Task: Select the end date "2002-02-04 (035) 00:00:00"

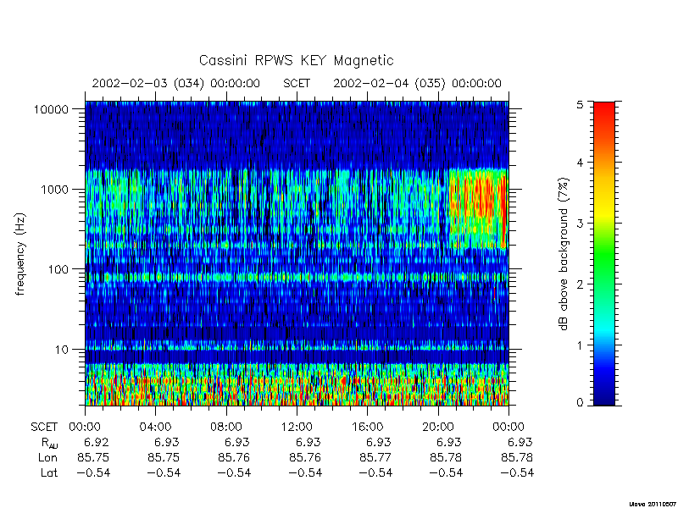Action: 417,83
